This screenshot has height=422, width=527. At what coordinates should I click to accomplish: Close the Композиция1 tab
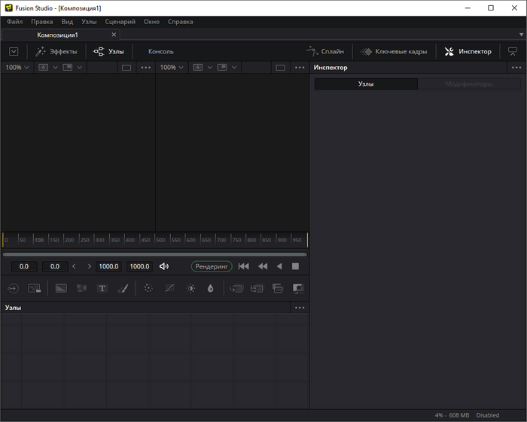(114, 35)
